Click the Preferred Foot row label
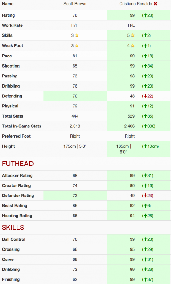This screenshot has width=171, height=284. coord(16,136)
